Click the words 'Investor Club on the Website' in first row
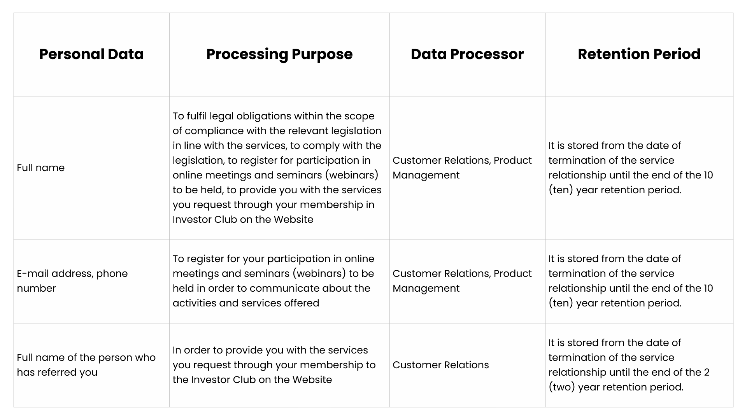The width and height of the screenshot is (747, 420). [x=243, y=219]
